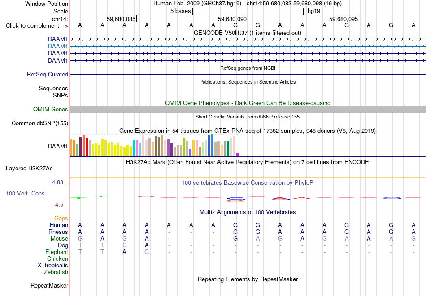Select the light-blue DAAM1 transcript label
The height and width of the screenshot is (296, 426).
(x=58, y=47)
